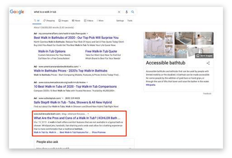Switch to the Videos tab
This screenshot has height=158, width=232.
tap(89, 21)
